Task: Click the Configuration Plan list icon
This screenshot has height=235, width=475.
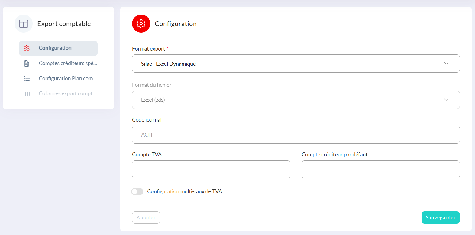Action: (x=27, y=79)
